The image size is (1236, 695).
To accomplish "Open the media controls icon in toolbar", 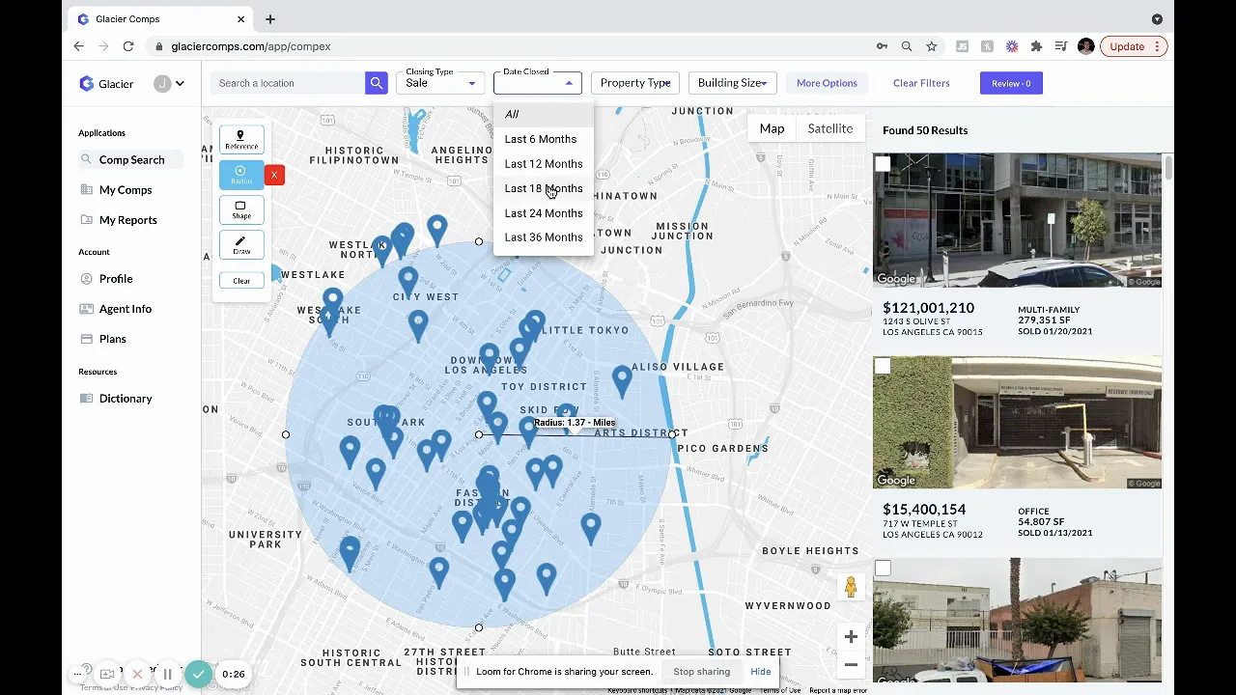I will (1061, 46).
